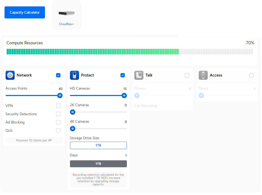
Task: Disable the Protect checkbox
Action: point(123,75)
